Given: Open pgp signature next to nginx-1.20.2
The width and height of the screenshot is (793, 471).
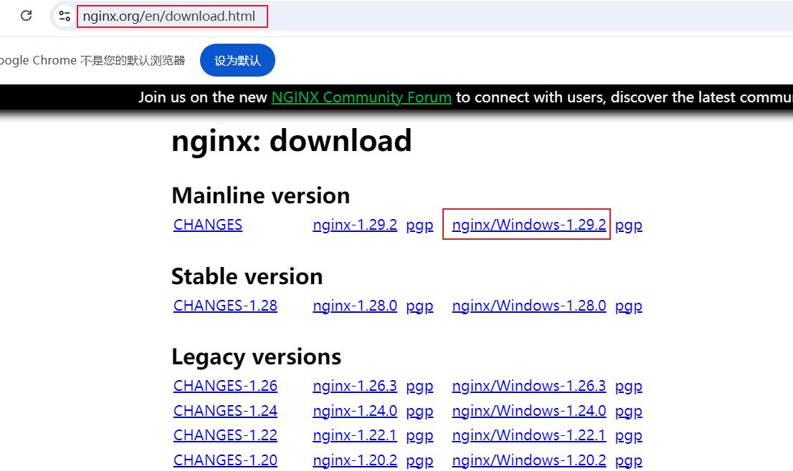Looking at the screenshot, I should click(419, 460).
